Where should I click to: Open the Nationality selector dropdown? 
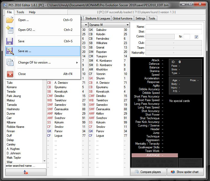174,53
